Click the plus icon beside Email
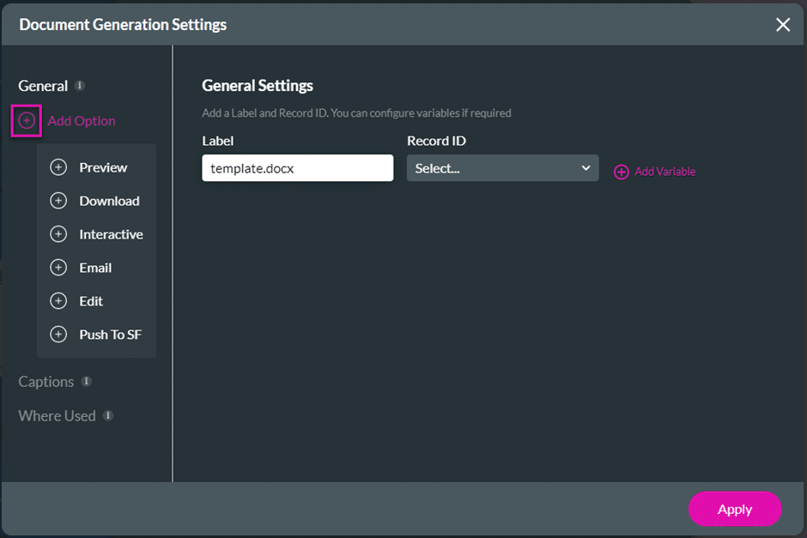 [58, 268]
